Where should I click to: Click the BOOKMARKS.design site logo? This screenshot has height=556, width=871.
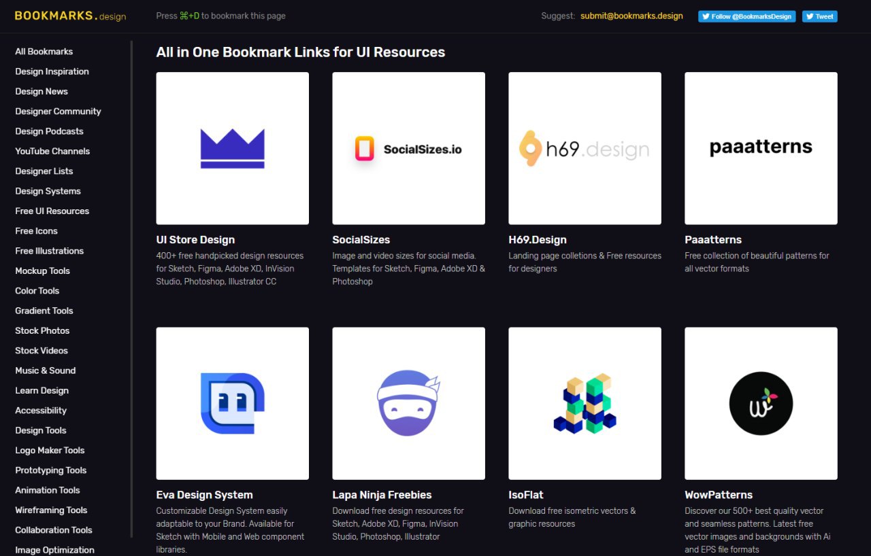click(70, 16)
